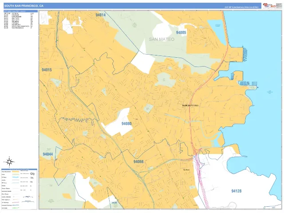Click the SAN MATEO county label
Image resolution: width=284 pixels, height=213 pixels.
(x=162, y=39)
